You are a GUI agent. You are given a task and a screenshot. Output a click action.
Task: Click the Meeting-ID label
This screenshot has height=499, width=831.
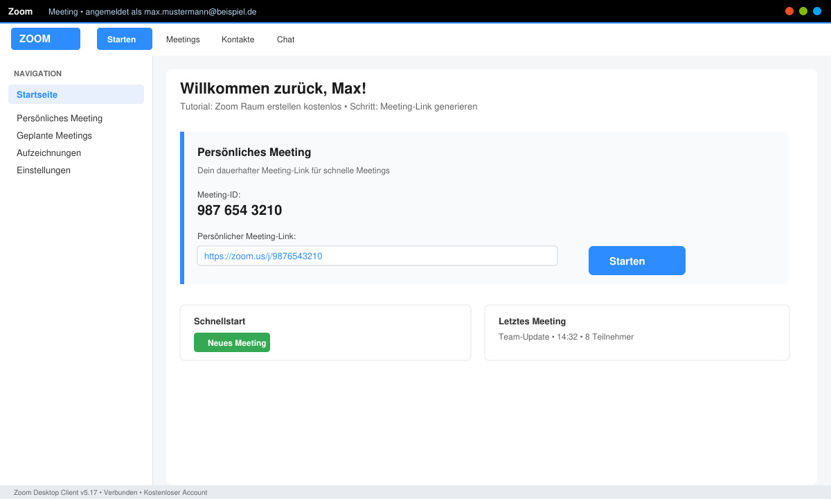(x=219, y=195)
